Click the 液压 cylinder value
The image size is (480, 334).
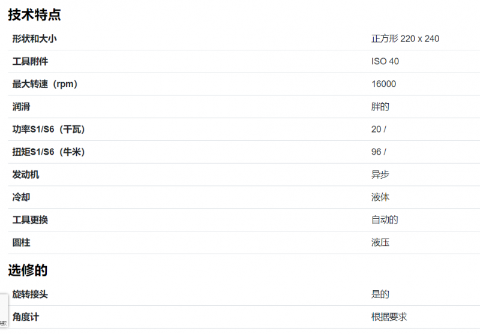point(380,242)
